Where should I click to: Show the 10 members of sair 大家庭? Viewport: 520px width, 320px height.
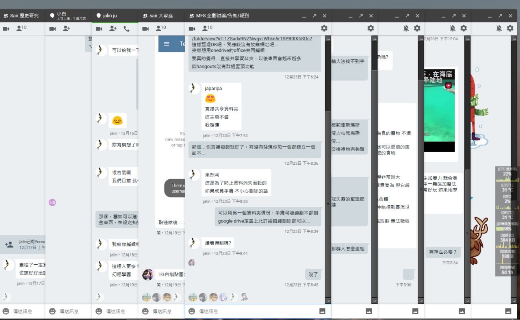click(161, 28)
